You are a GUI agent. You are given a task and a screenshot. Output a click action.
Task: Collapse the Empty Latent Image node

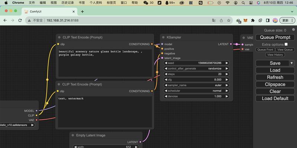coord(73,135)
